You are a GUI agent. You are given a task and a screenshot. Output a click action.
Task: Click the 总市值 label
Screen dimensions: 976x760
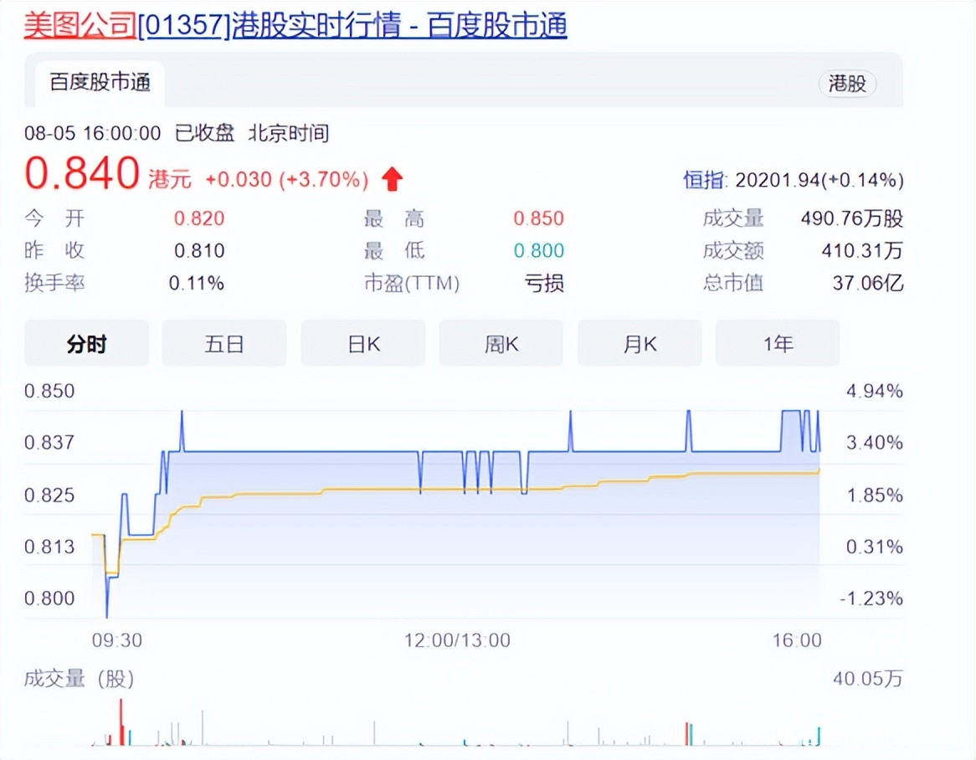click(733, 283)
